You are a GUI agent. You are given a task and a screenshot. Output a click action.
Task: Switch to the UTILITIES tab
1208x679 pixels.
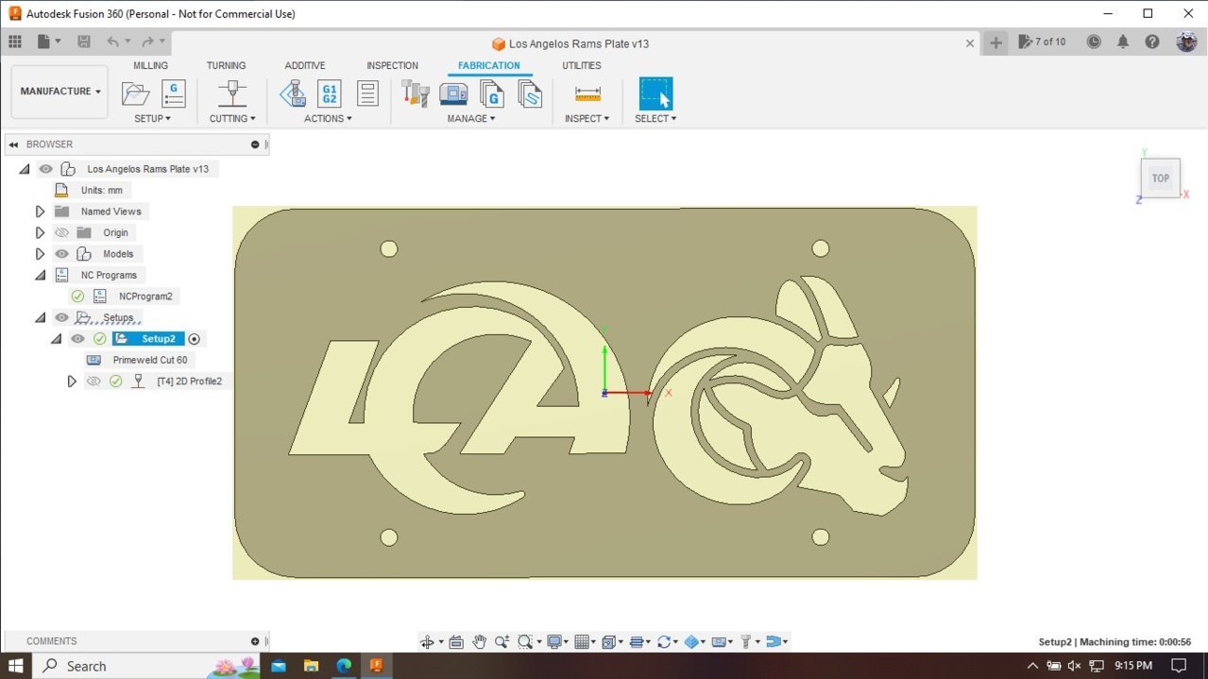coord(582,66)
